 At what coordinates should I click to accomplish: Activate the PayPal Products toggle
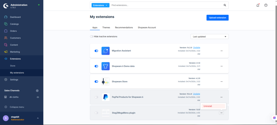[x=97, y=97]
